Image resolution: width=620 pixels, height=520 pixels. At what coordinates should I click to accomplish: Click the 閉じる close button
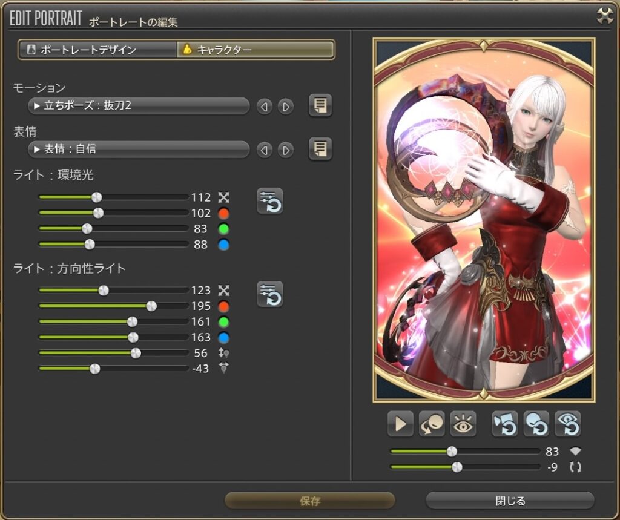coord(510,501)
